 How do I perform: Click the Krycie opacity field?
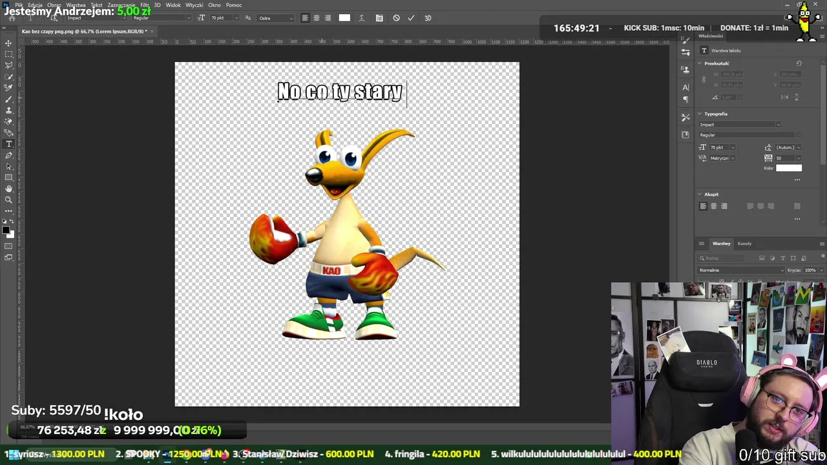point(810,270)
